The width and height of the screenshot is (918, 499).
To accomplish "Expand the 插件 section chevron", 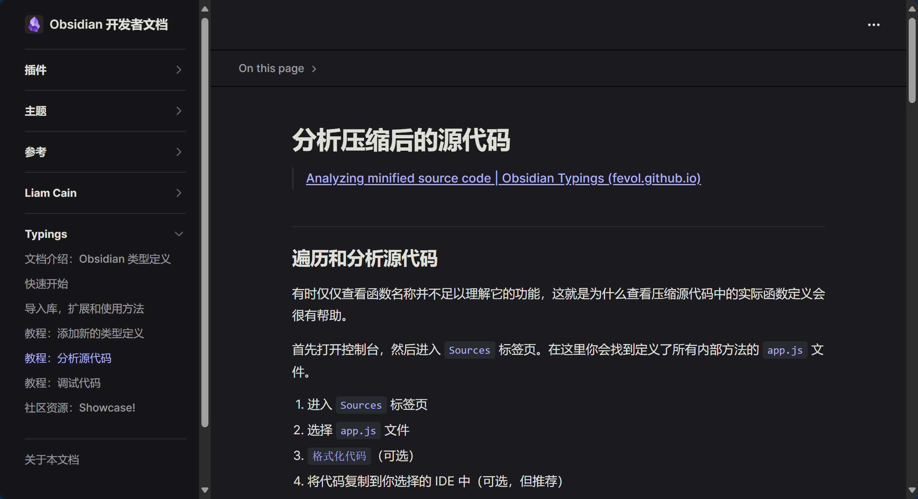I will (x=179, y=70).
